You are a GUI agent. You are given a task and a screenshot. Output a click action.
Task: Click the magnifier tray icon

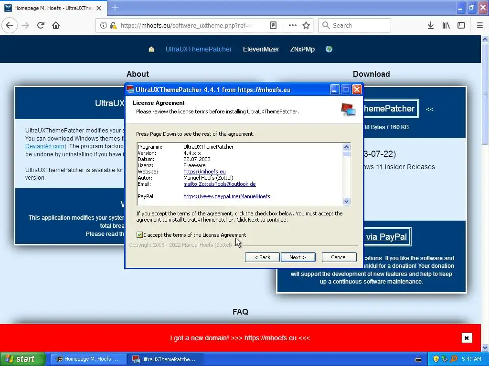pyautogui.click(x=454, y=359)
